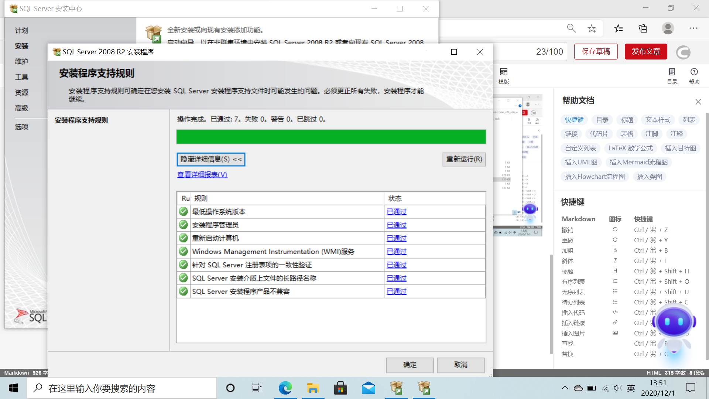Click the 确定 button in setup dialog
The image size is (709, 399).
pyautogui.click(x=410, y=365)
